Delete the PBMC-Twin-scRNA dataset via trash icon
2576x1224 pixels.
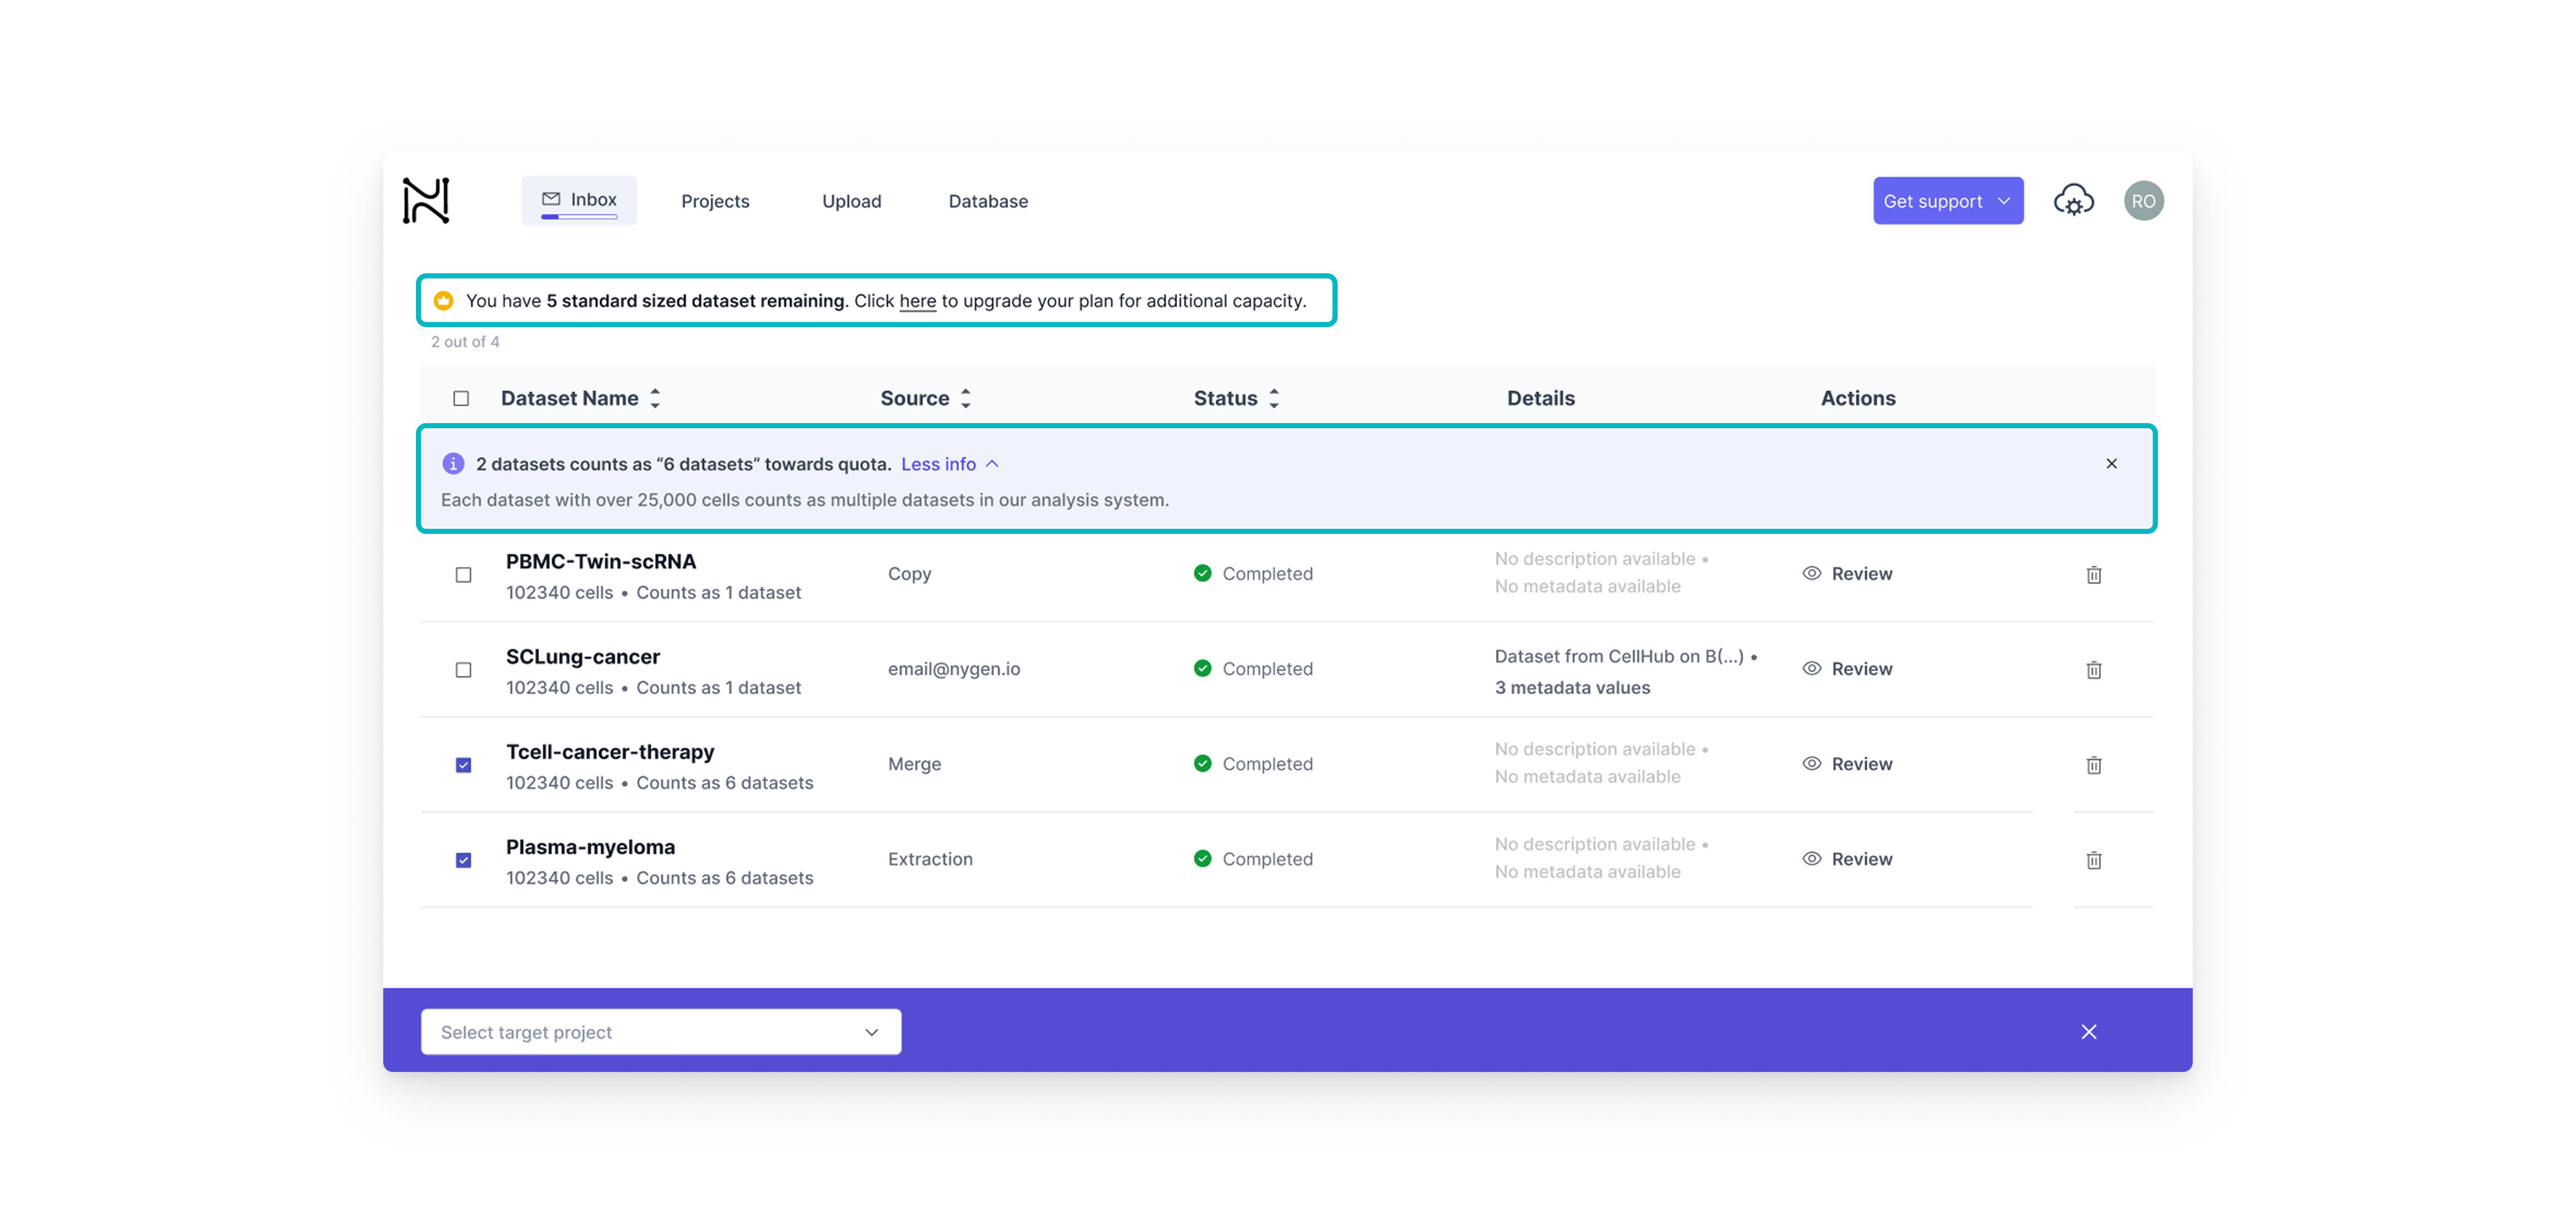pos(2093,575)
